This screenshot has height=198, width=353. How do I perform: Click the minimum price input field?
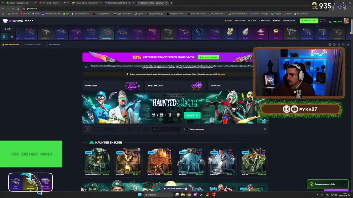tap(127, 129)
